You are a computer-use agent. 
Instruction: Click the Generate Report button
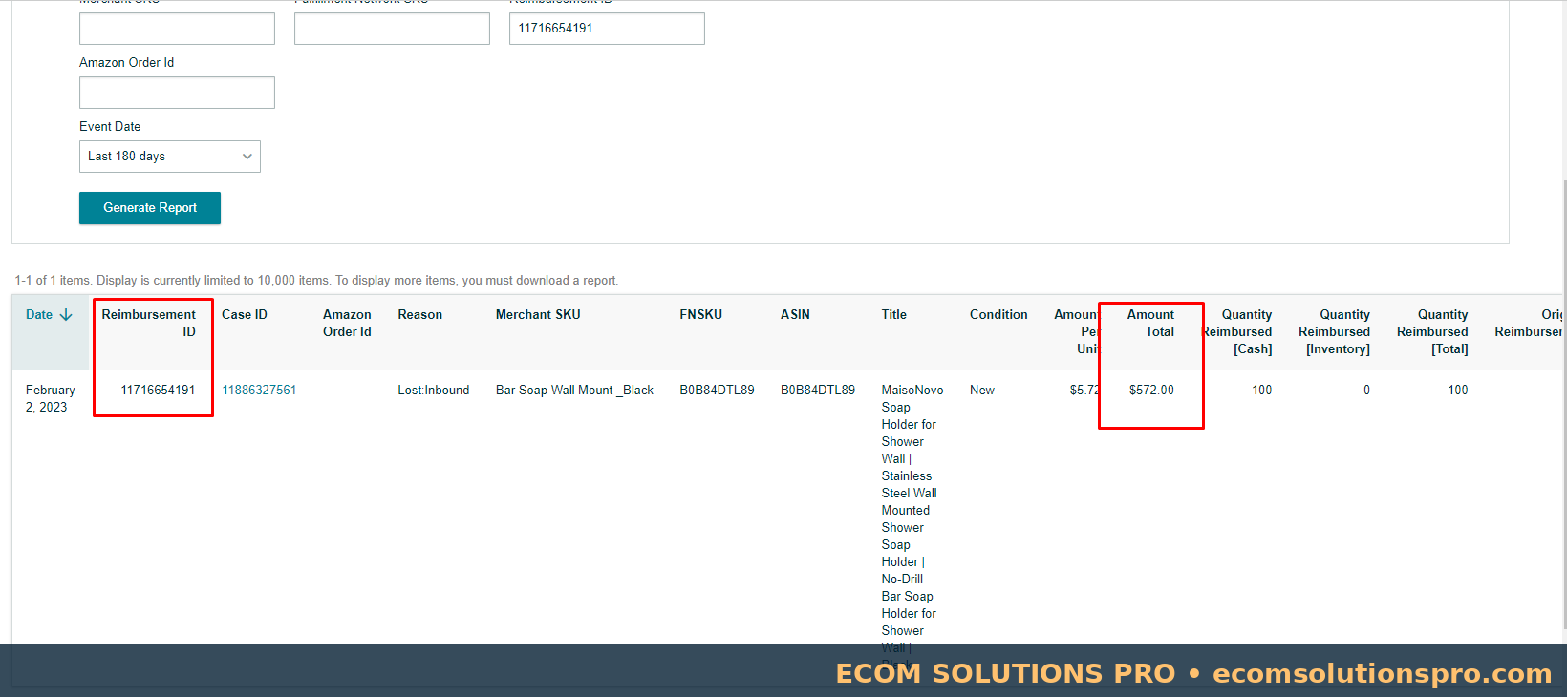click(x=150, y=208)
